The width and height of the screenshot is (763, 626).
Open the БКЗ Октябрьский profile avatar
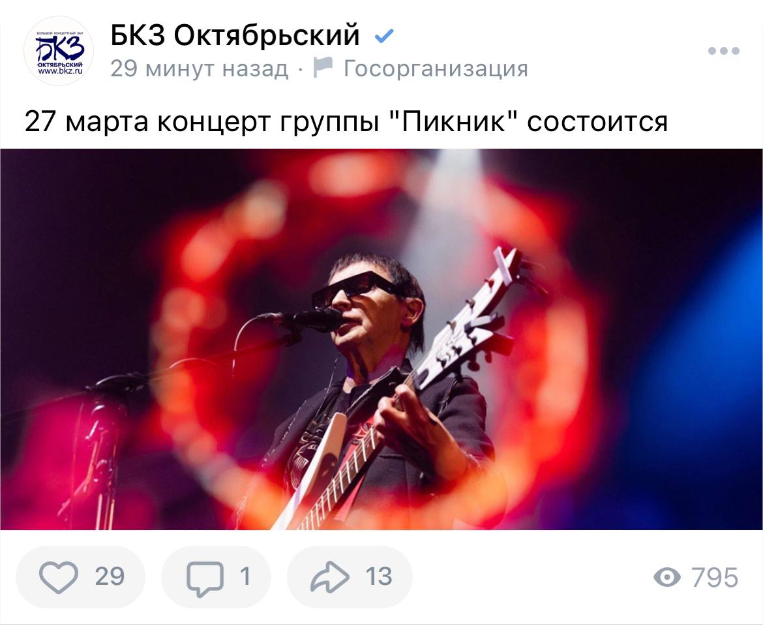pos(59,51)
